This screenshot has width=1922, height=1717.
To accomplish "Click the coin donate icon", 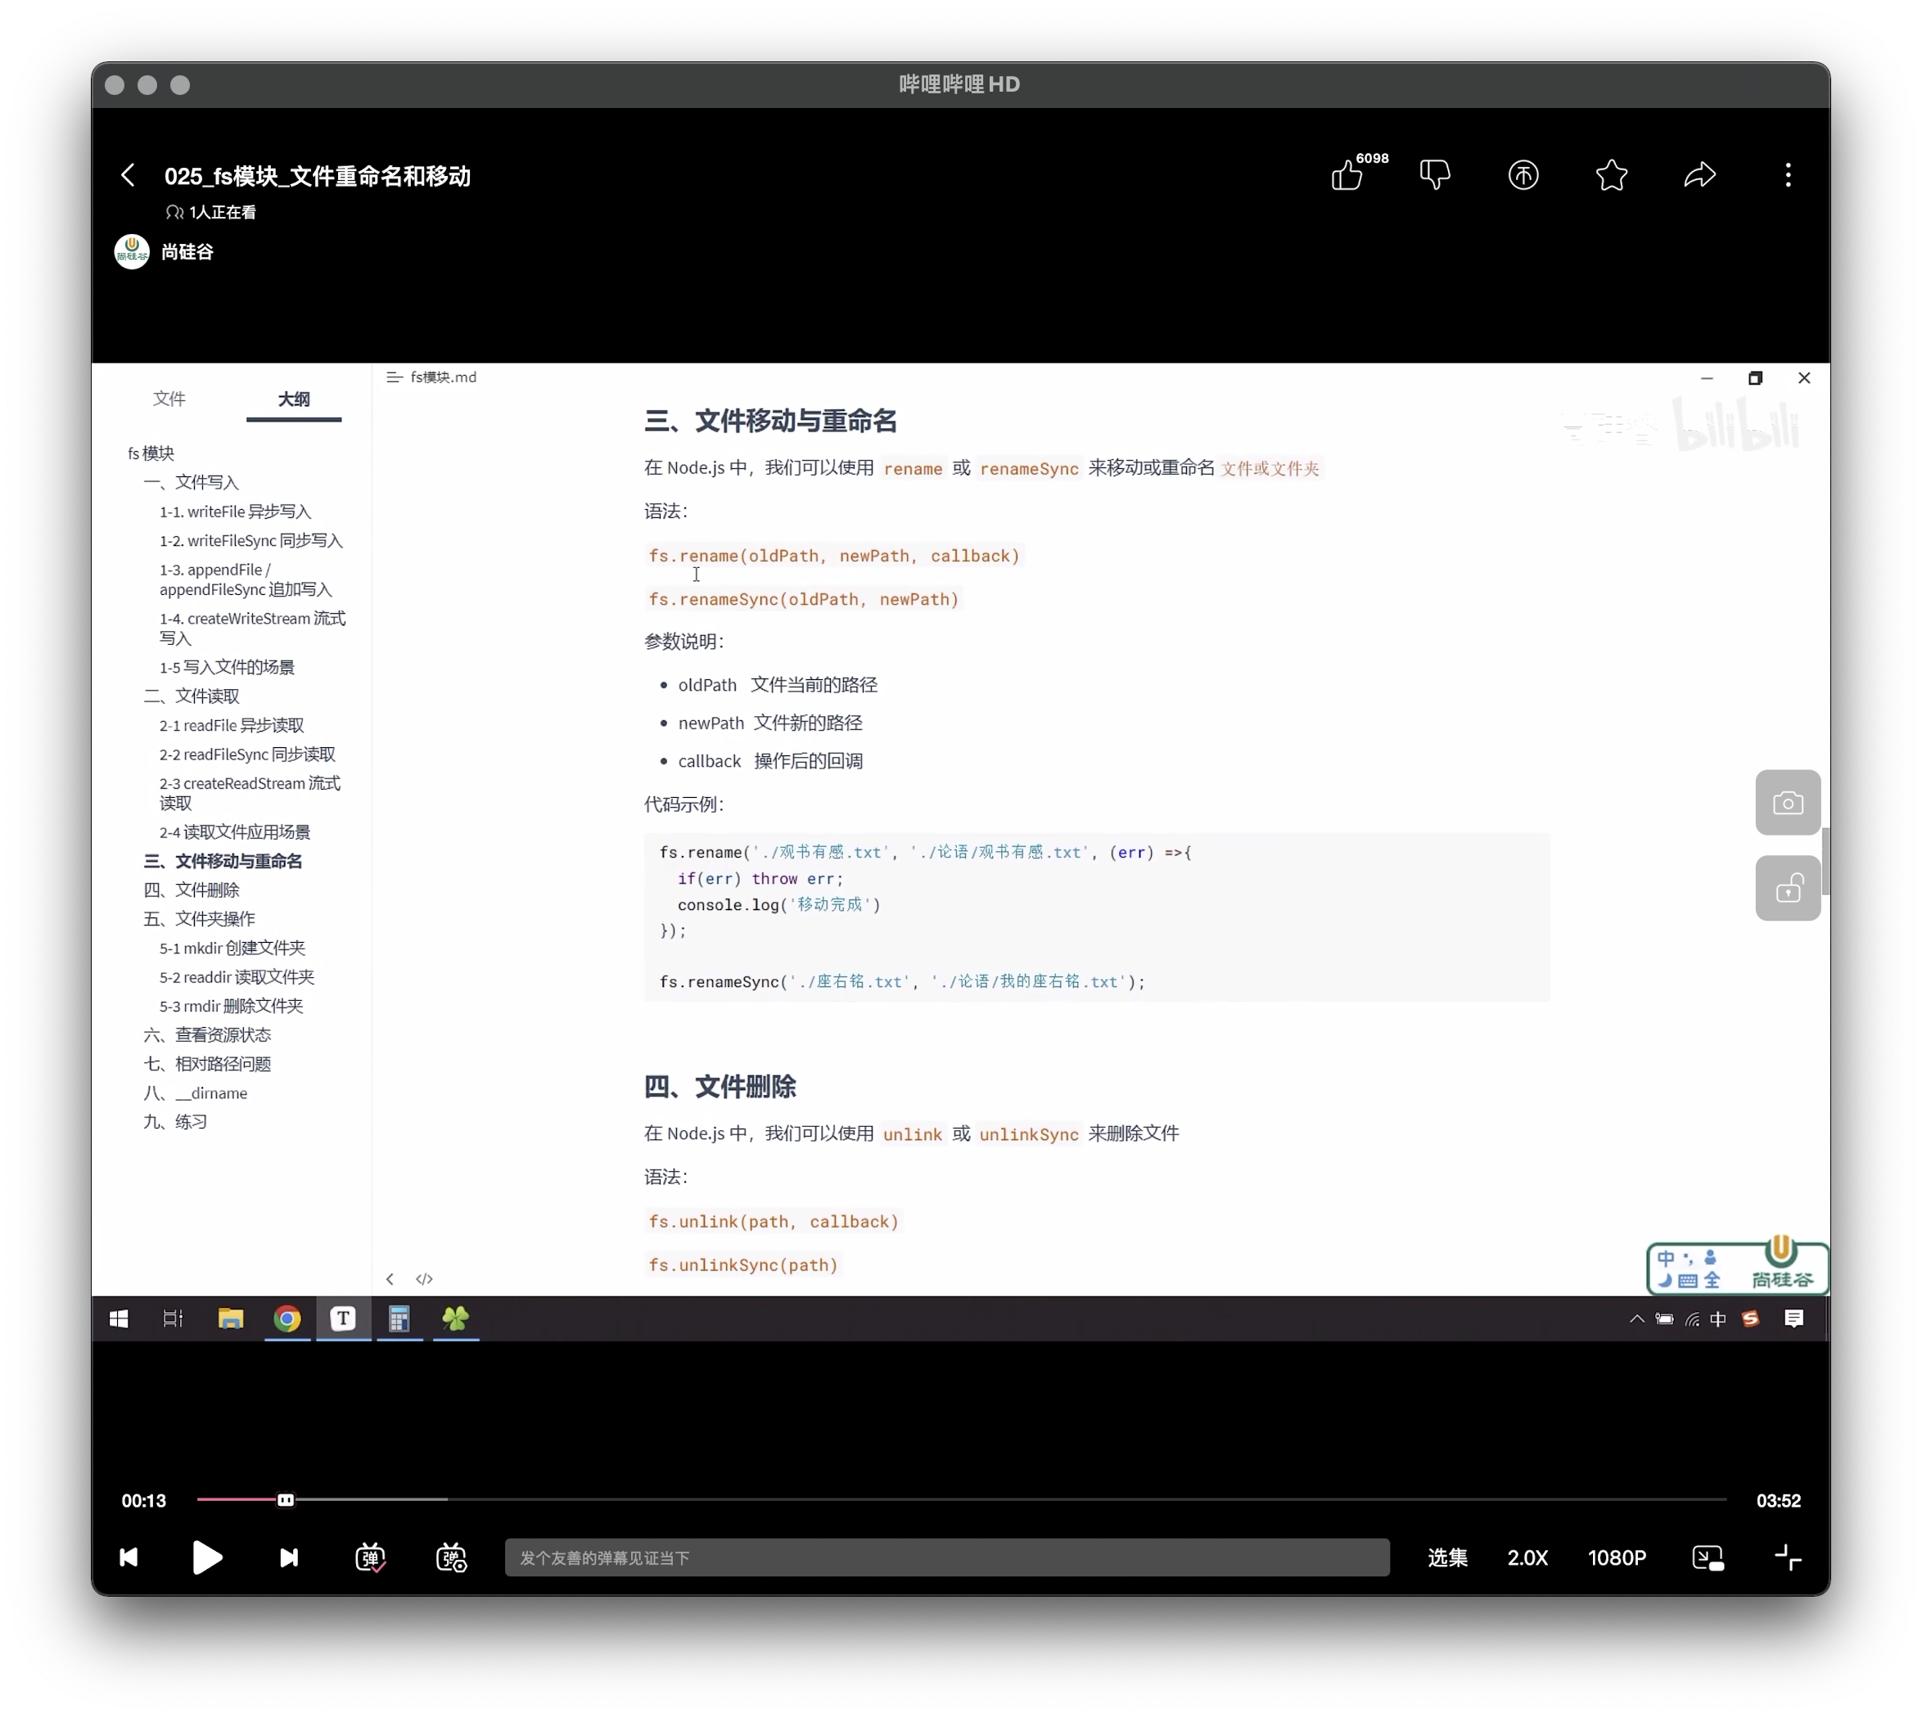I will click(1523, 175).
